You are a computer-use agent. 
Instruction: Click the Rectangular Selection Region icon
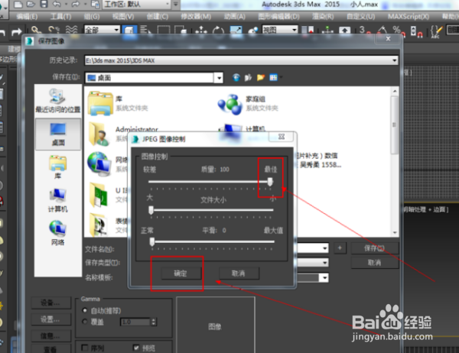pyautogui.click(x=164, y=30)
